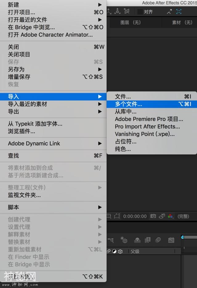The width and height of the screenshot is (197, 288).
Task: Click the 3D layer cube column icon
Action: [120, 251]
